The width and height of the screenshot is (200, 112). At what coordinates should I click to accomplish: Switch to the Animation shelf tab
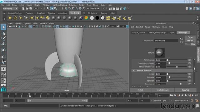point(62,13)
